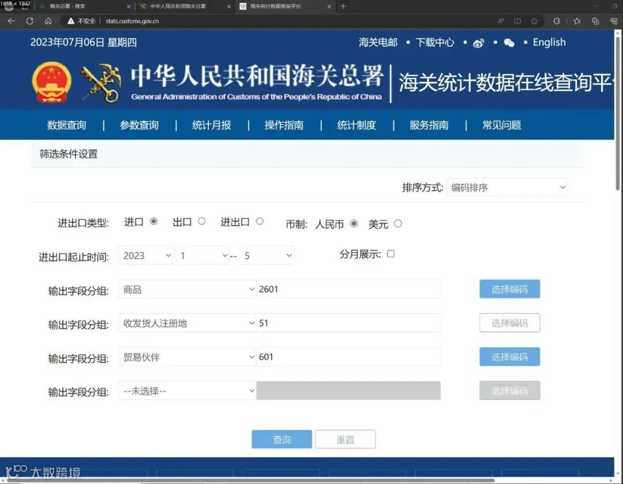
Task: Select the 海关统计数据查询平台 browser tab
Action: [x=286, y=6]
